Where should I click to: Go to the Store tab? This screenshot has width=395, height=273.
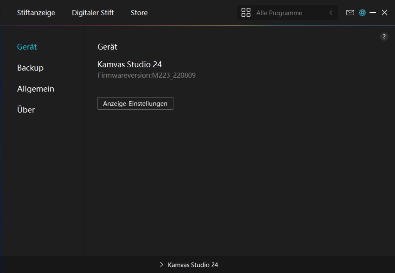pos(139,13)
